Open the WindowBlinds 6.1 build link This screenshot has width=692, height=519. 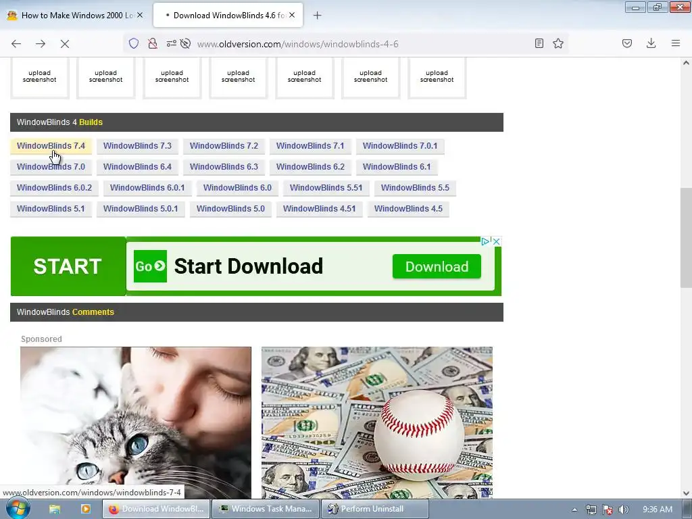[397, 167]
